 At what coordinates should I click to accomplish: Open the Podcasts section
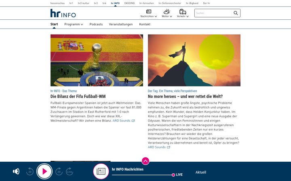(x=96, y=25)
